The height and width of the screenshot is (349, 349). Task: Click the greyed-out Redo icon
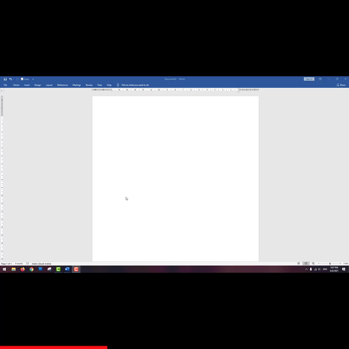coord(17,79)
